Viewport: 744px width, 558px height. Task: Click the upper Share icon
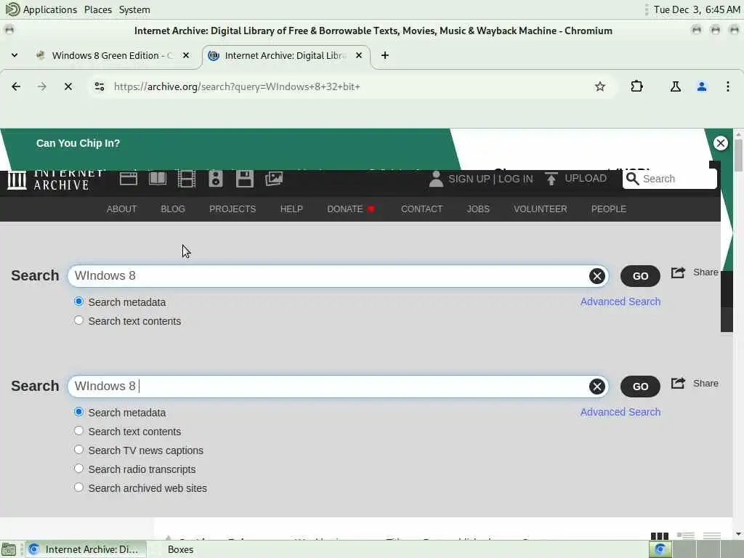pos(678,272)
